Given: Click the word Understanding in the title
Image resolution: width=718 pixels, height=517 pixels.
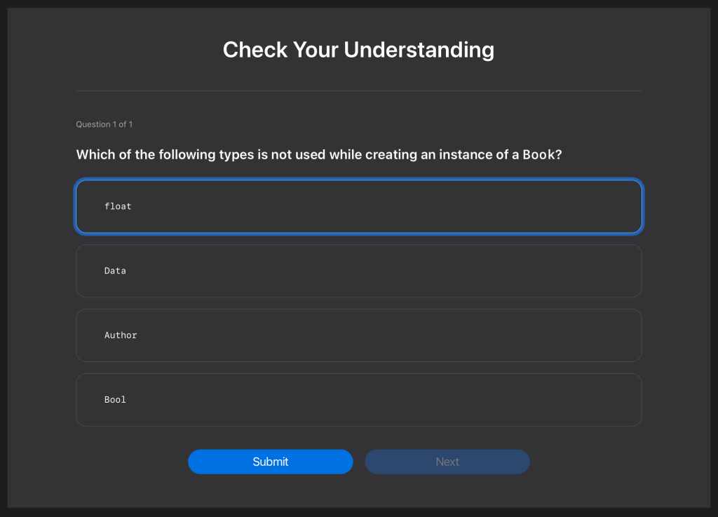Looking at the screenshot, I should [419, 50].
